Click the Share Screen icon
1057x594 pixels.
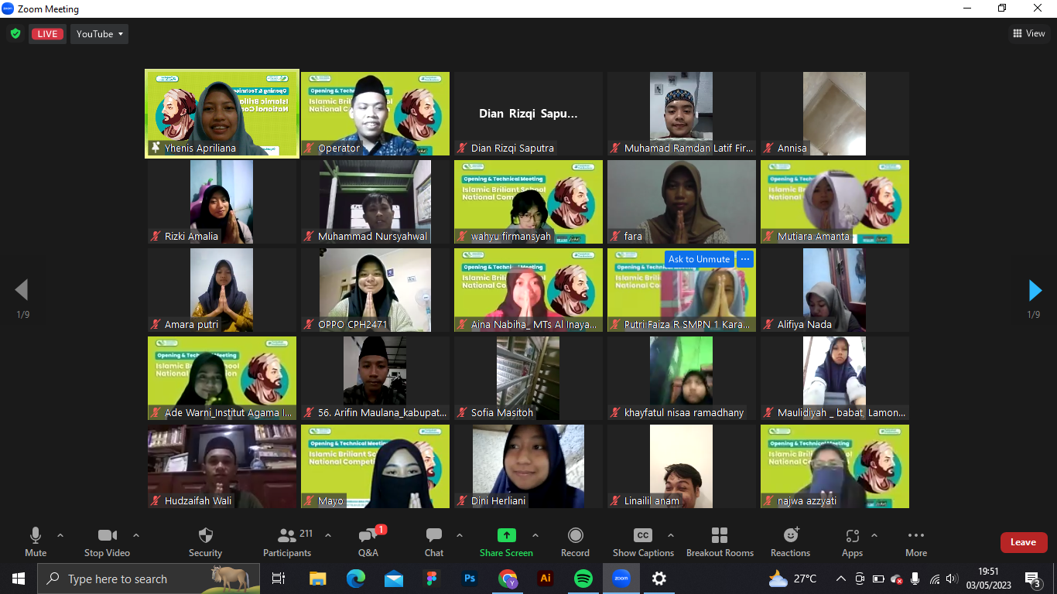pyautogui.click(x=506, y=535)
